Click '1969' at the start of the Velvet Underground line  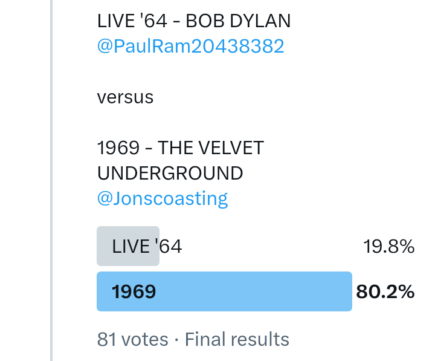pyautogui.click(x=118, y=148)
